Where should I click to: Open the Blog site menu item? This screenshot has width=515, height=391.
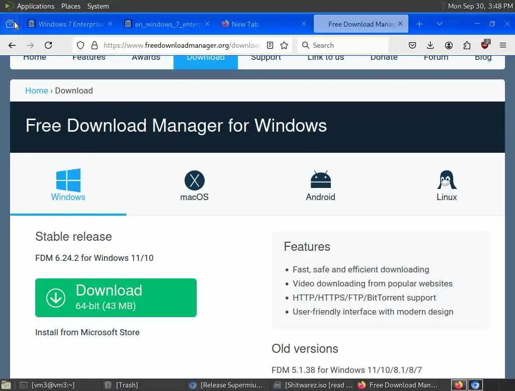tap(483, 58)
